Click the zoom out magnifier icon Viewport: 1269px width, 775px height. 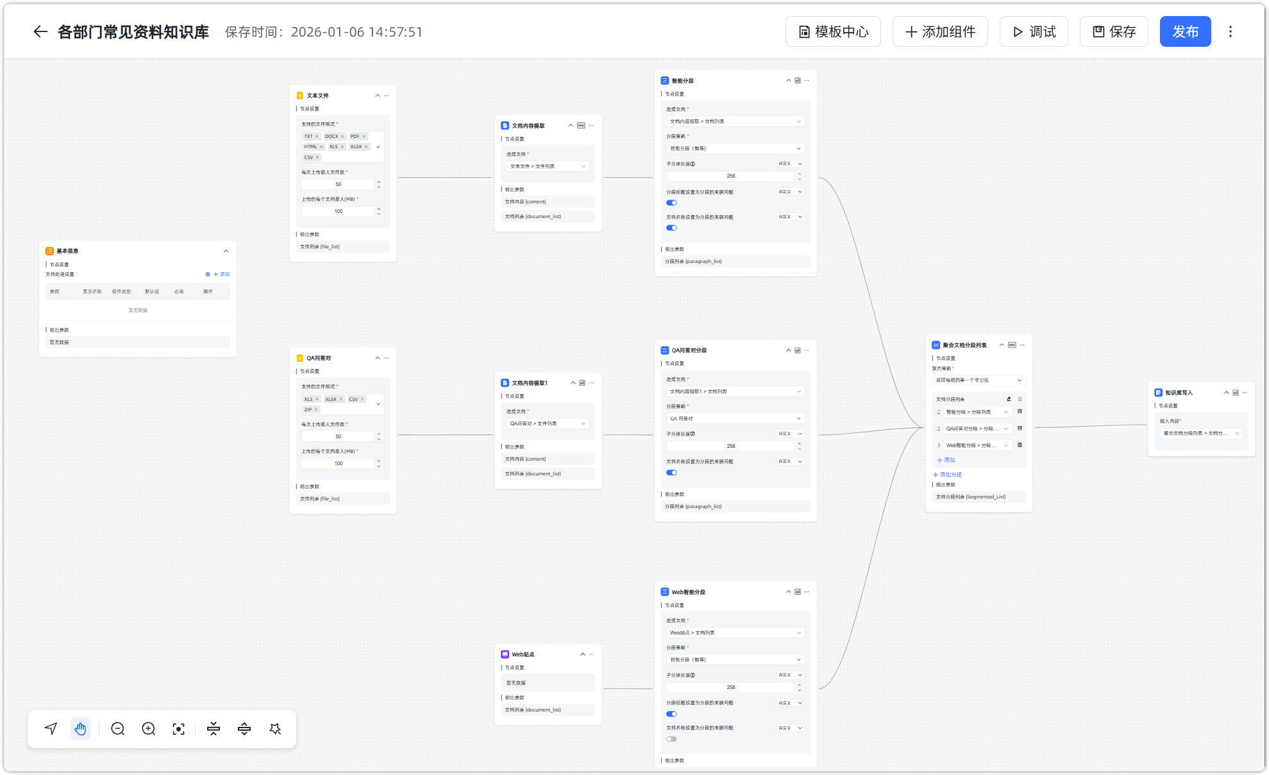(117, 729)
